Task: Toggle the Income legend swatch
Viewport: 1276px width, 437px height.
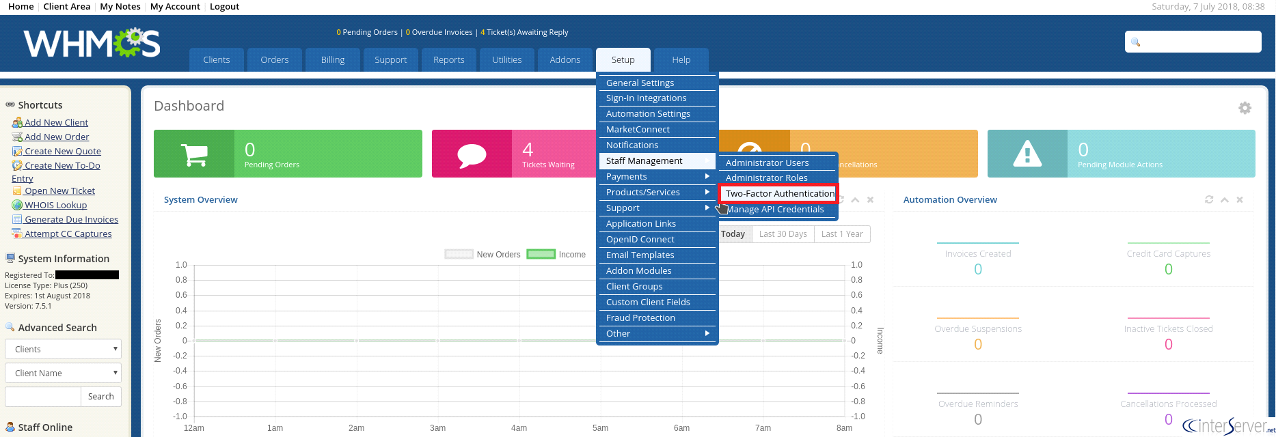Action: click(x=541, y=255)
